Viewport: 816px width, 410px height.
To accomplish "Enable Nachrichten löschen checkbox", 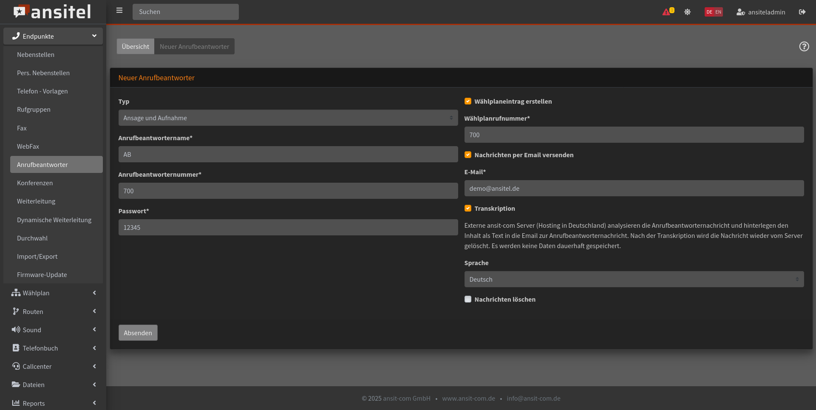I will (468, 299).
